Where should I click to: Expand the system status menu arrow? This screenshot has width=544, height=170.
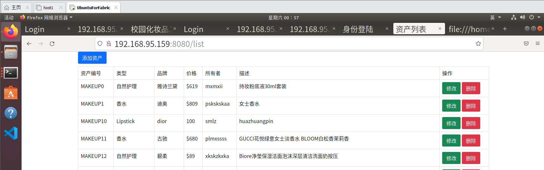pyautogui.click(x=539, y=17)
